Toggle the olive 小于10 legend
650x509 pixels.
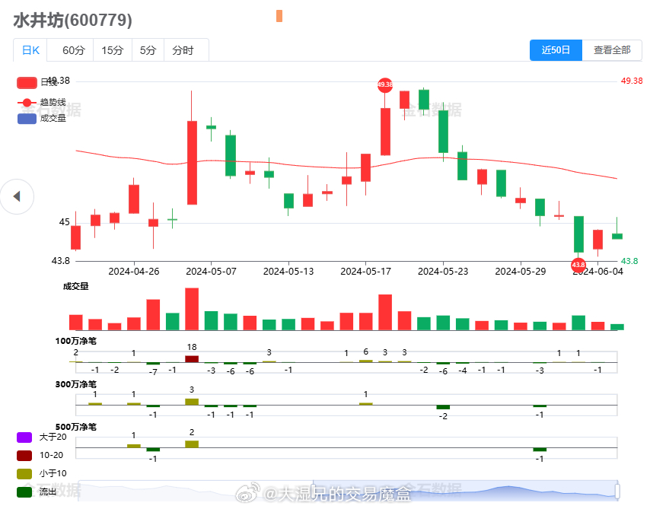pos(24,473)
